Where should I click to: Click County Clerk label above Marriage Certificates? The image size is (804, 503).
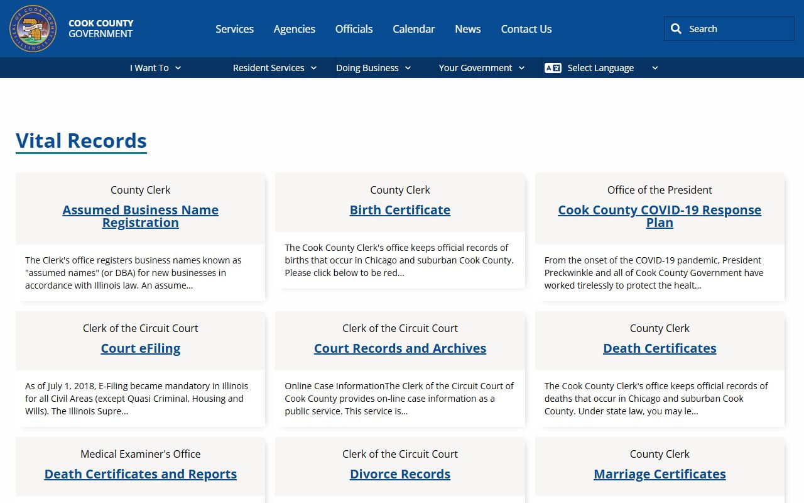pyautogui.click(x=660, y=454)
